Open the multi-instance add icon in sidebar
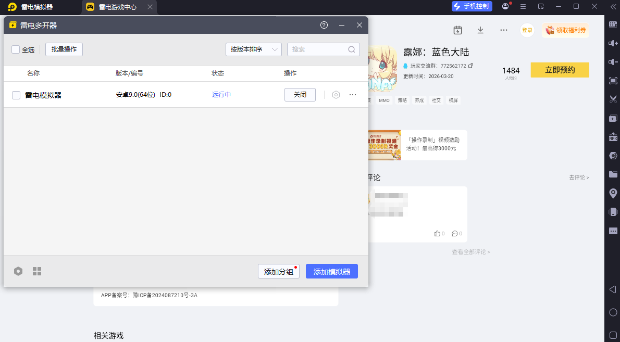Screen dimensions: 620x342 pos(613,119)
